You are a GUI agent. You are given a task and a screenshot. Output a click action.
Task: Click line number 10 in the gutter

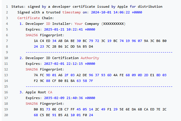point(6,58)
